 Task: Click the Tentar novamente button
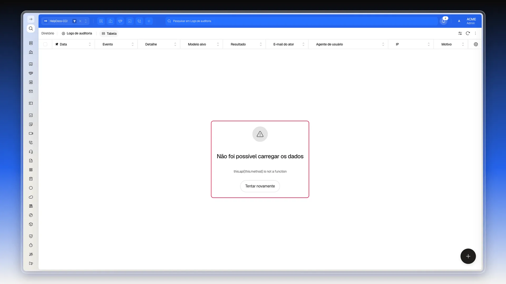[x=260, y=186]
